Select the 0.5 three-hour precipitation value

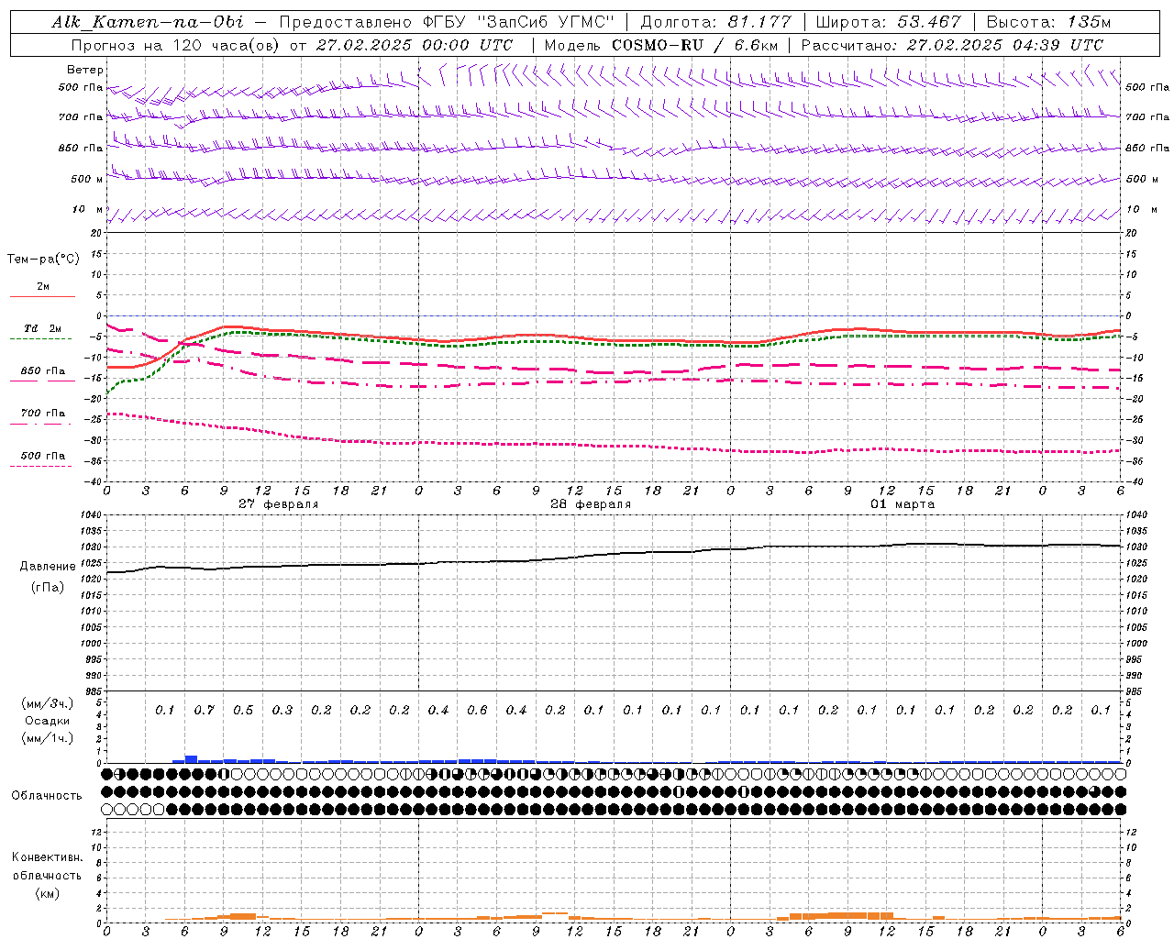click(243, 710)
